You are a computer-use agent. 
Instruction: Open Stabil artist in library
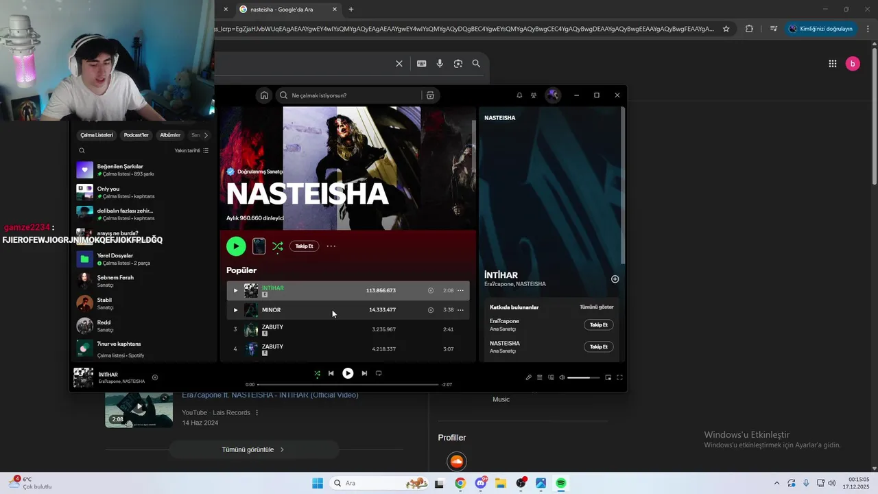coord(143,304)
